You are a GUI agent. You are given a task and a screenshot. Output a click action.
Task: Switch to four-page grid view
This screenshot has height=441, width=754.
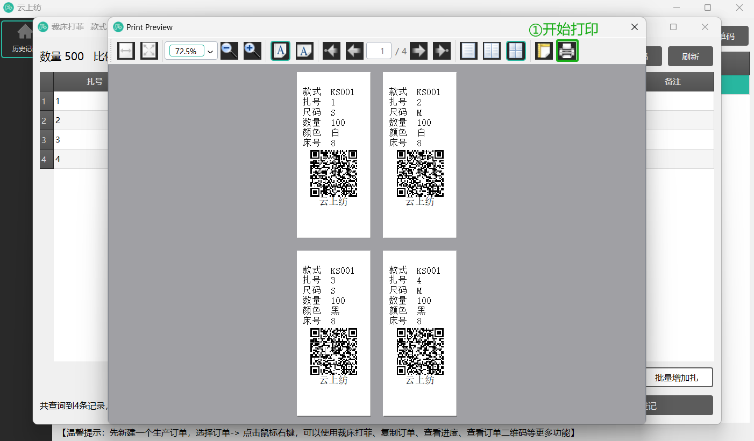pos(516,51)
